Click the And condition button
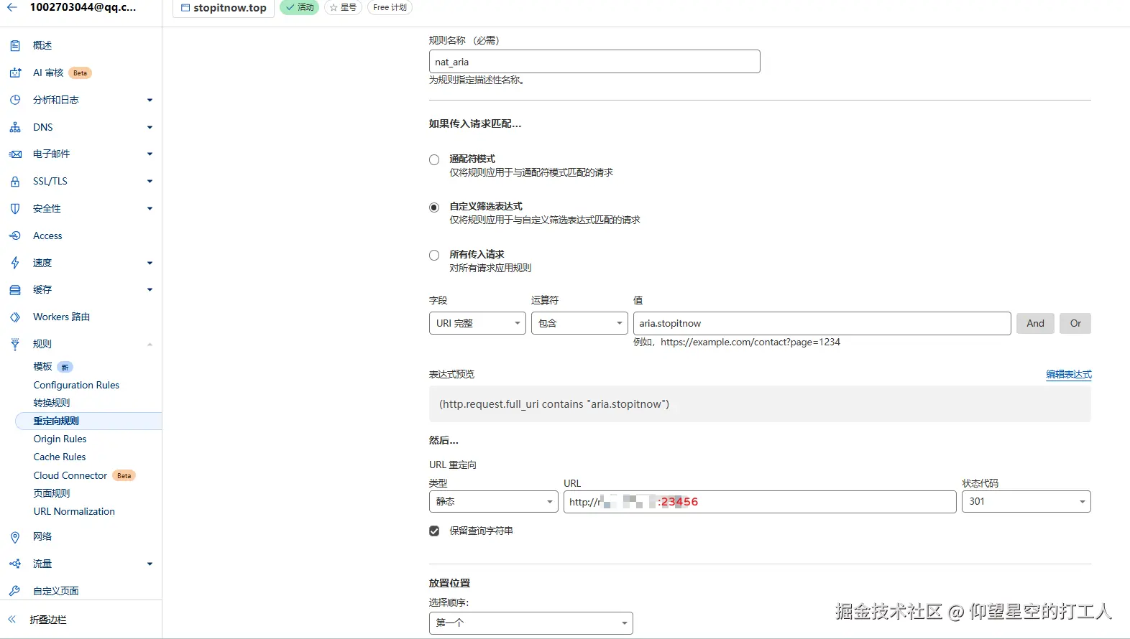 (1035, 323)
